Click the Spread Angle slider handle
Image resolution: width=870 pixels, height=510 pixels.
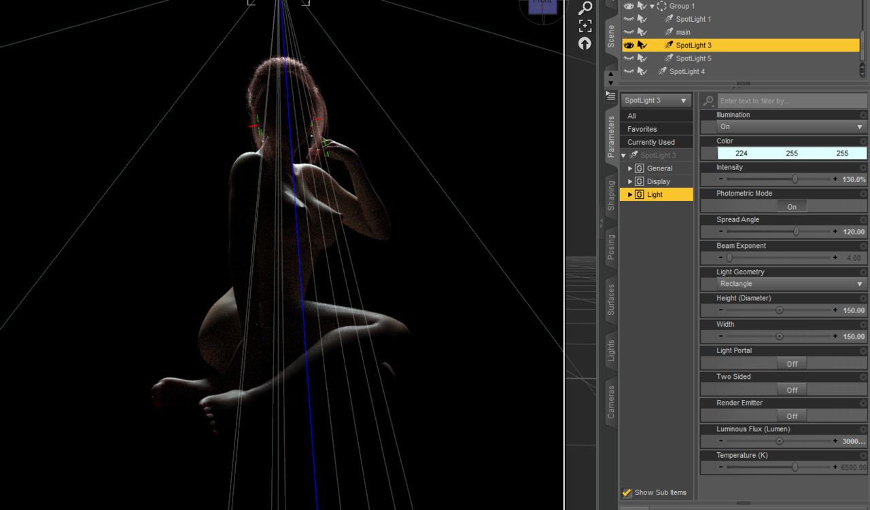point(796,232)
